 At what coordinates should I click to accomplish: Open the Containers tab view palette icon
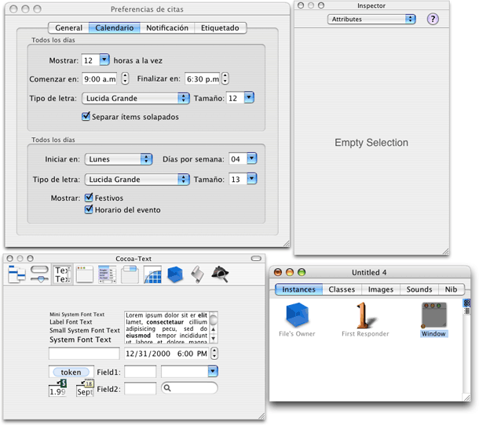click(x=130, y=274)
